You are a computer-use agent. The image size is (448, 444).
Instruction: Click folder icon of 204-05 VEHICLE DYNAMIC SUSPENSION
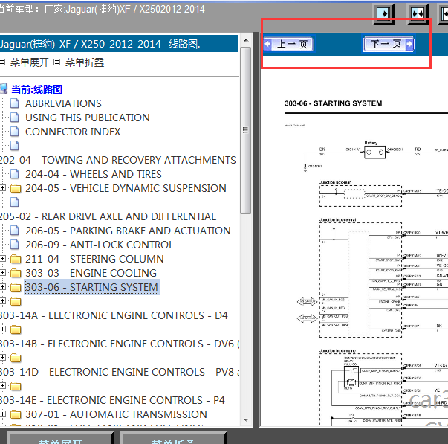16,188
